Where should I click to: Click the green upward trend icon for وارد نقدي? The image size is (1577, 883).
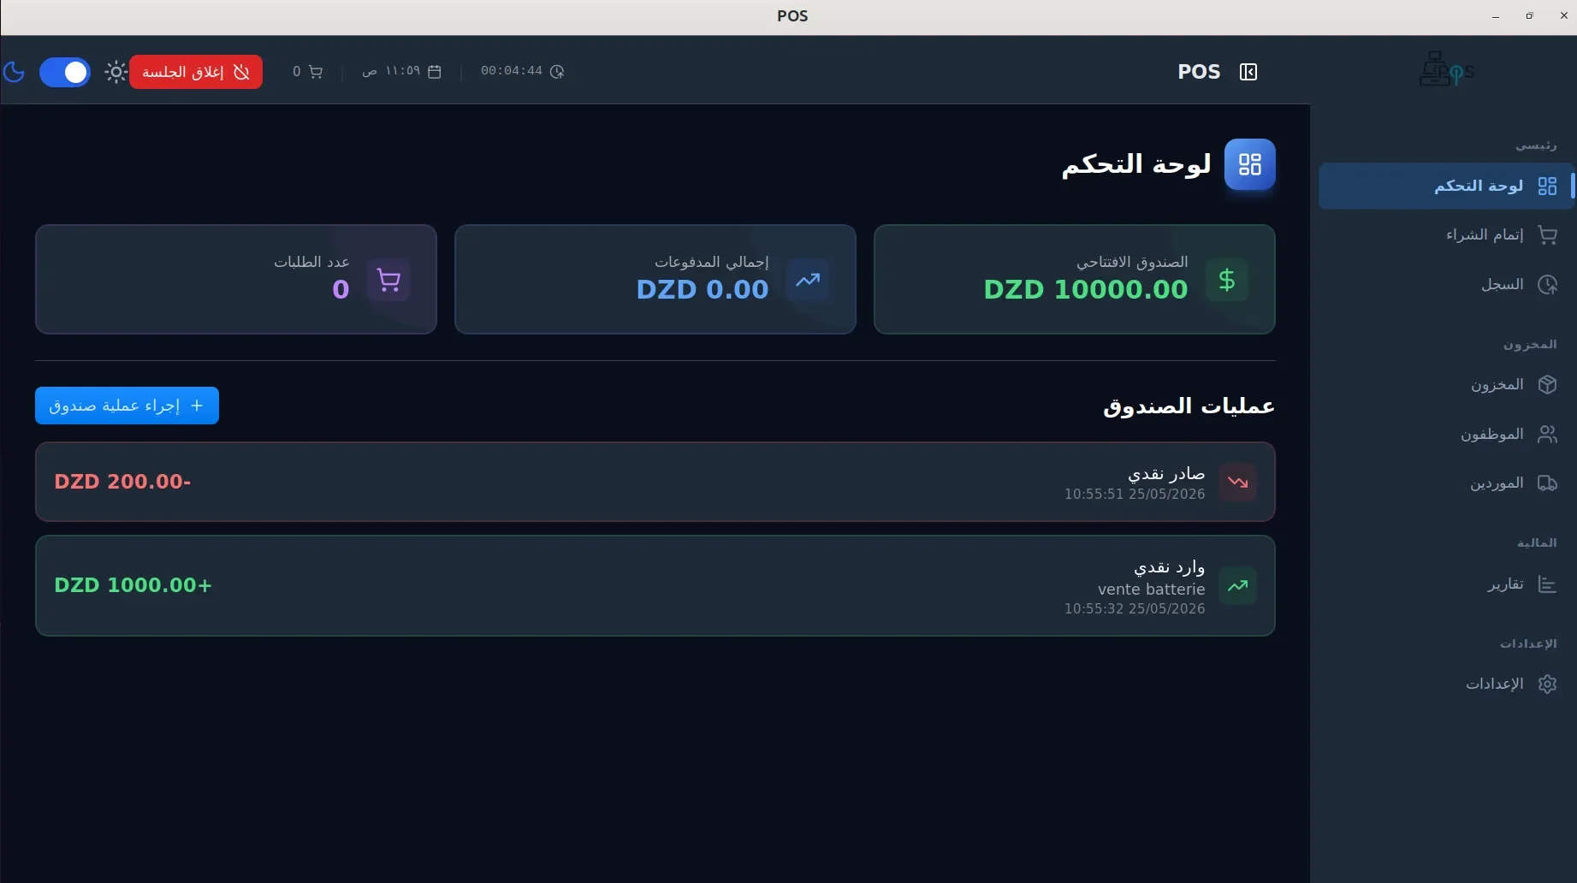click(1238, 586)
